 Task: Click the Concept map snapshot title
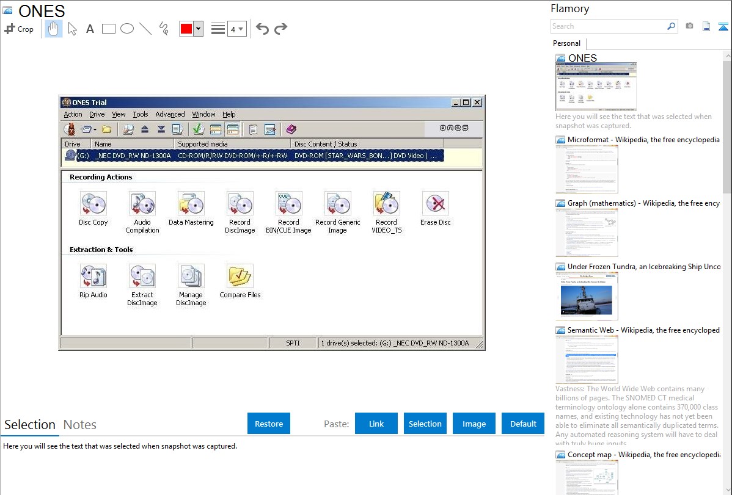[x=644, y=454]
